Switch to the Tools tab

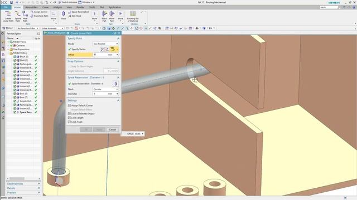point(92,7)
